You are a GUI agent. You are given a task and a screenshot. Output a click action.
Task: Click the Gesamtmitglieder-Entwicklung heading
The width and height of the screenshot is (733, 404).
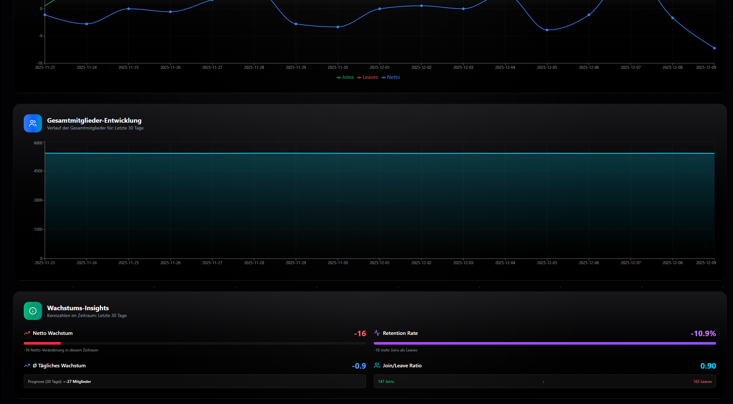coord(94,120)
